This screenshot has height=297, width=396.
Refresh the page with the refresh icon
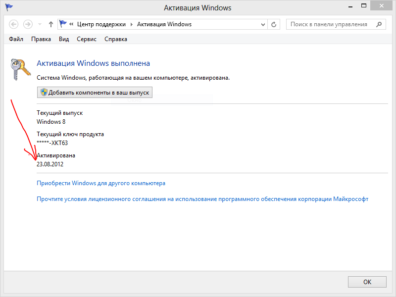point(274,24)
